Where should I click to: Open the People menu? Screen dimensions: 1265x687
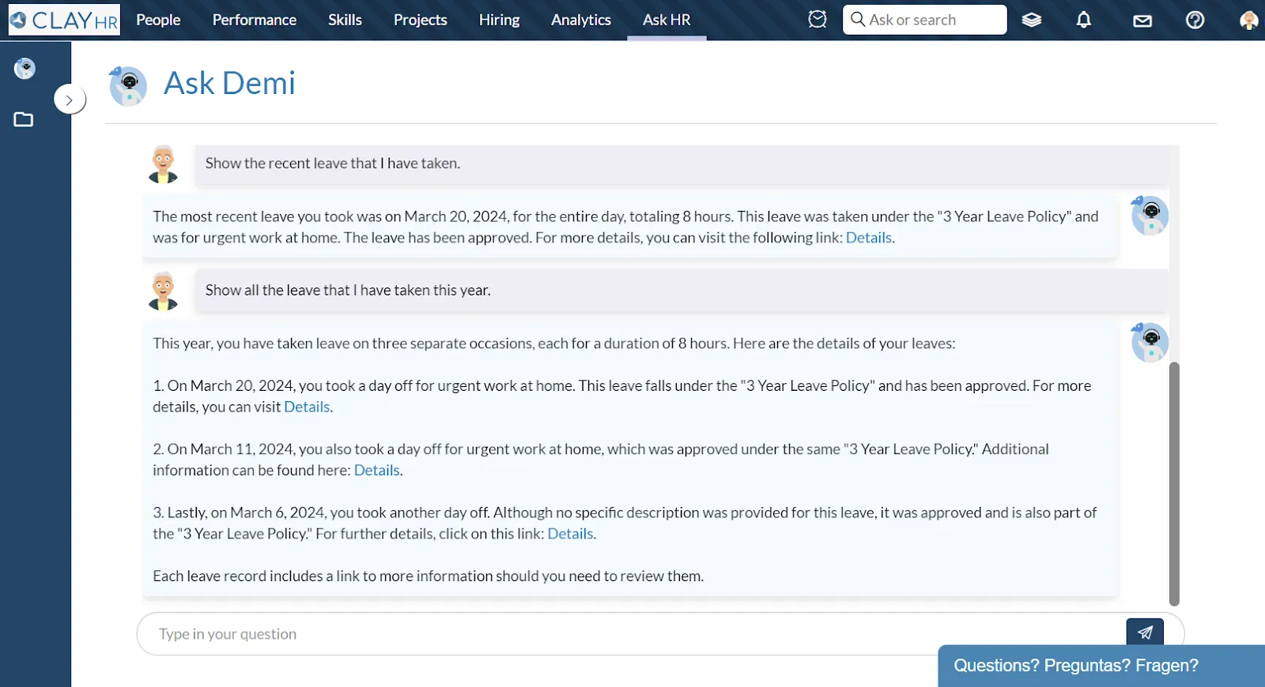158,20
